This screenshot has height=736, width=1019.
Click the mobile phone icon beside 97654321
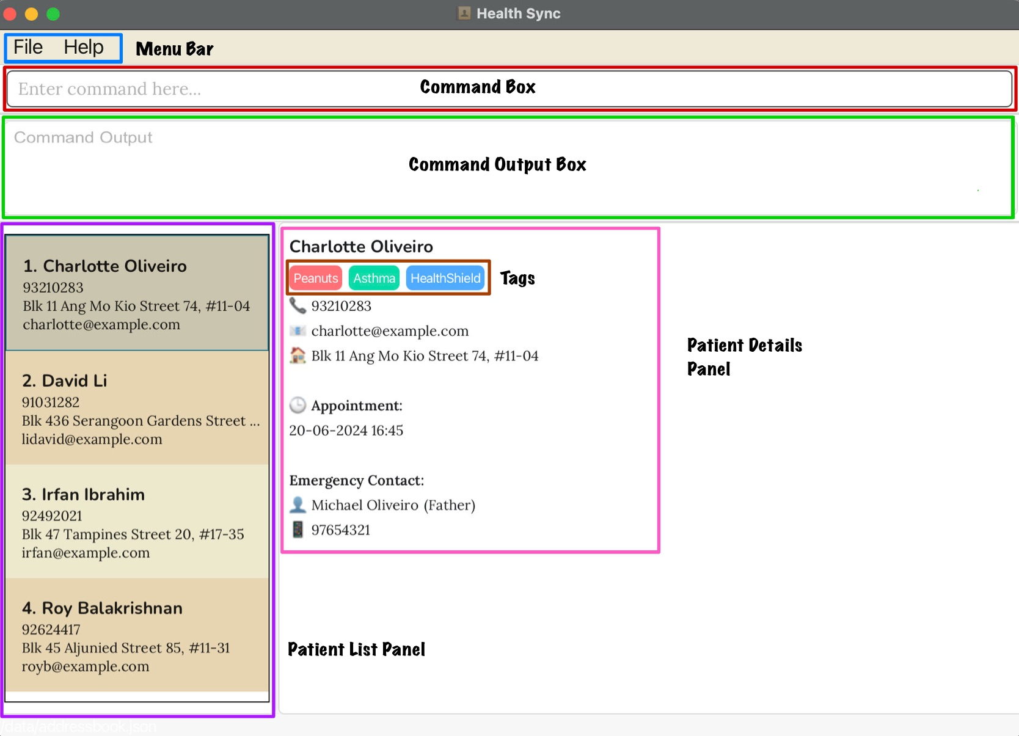pyautogui.click(x=298, y=530)
